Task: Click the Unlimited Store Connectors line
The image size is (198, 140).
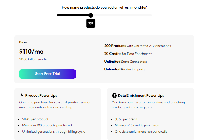Action: (126, 62)
